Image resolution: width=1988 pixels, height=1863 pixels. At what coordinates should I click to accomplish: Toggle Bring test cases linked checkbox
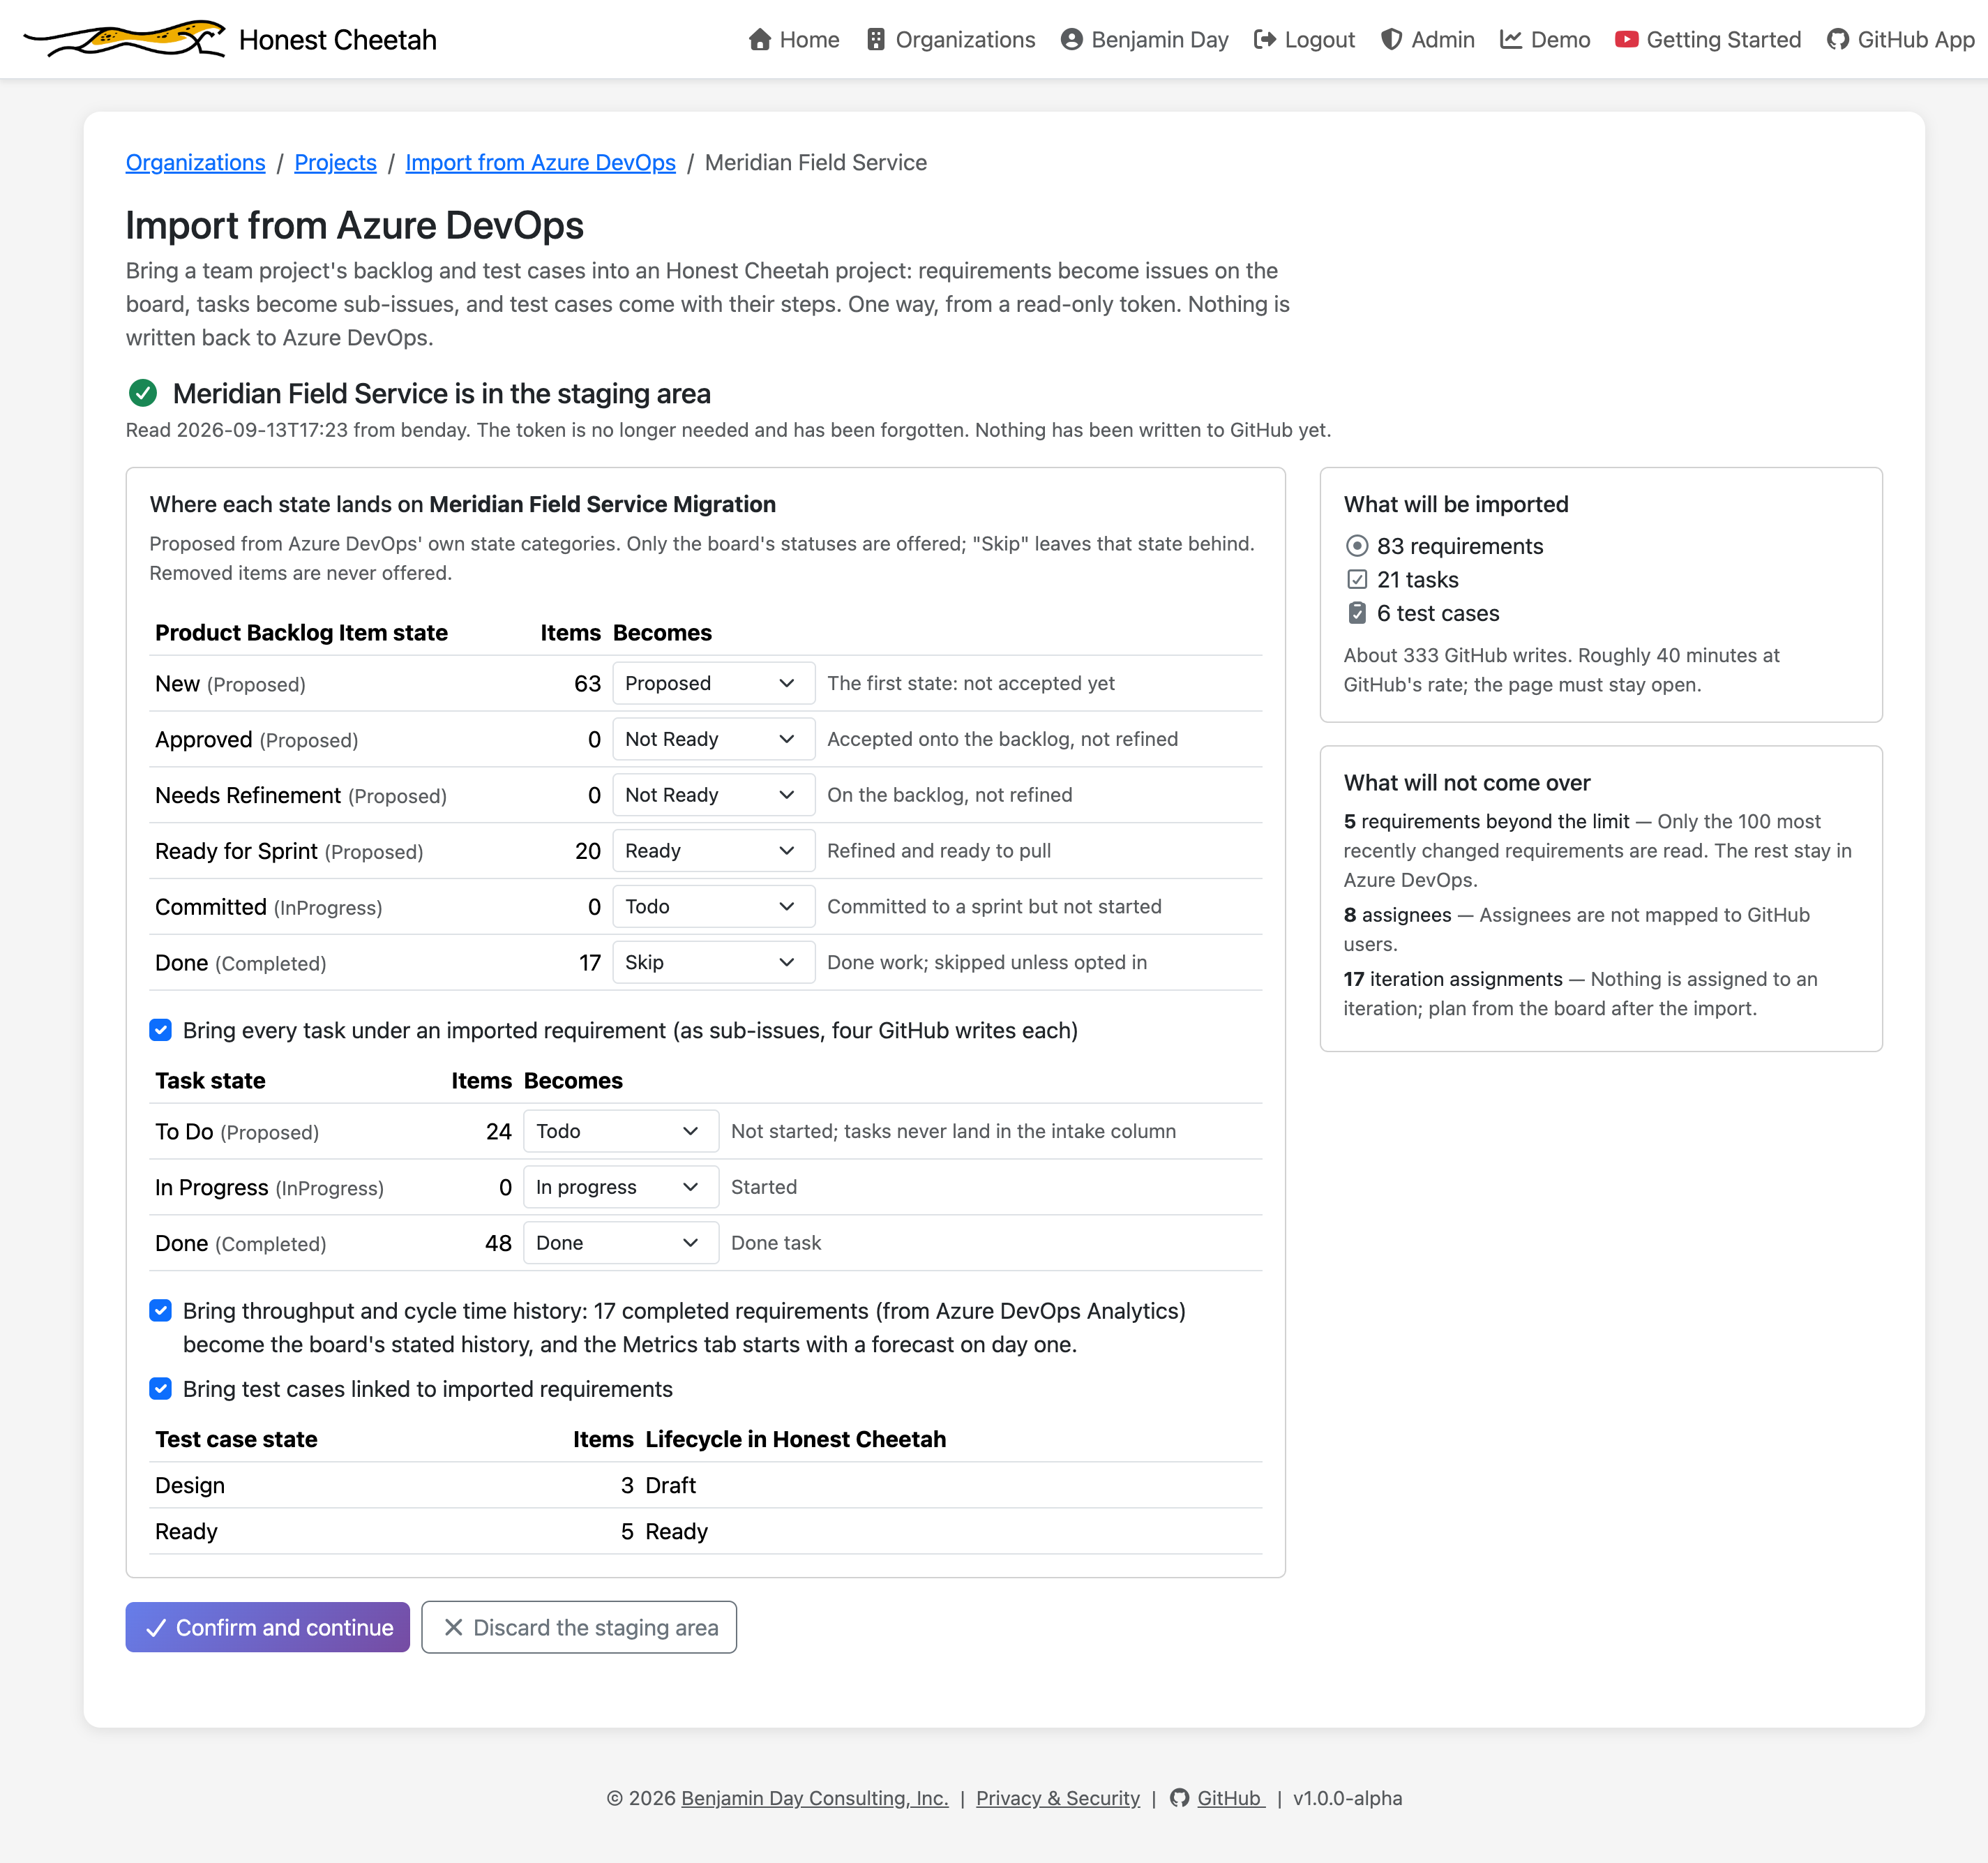pyautogui.click(x=160, y=1389)
